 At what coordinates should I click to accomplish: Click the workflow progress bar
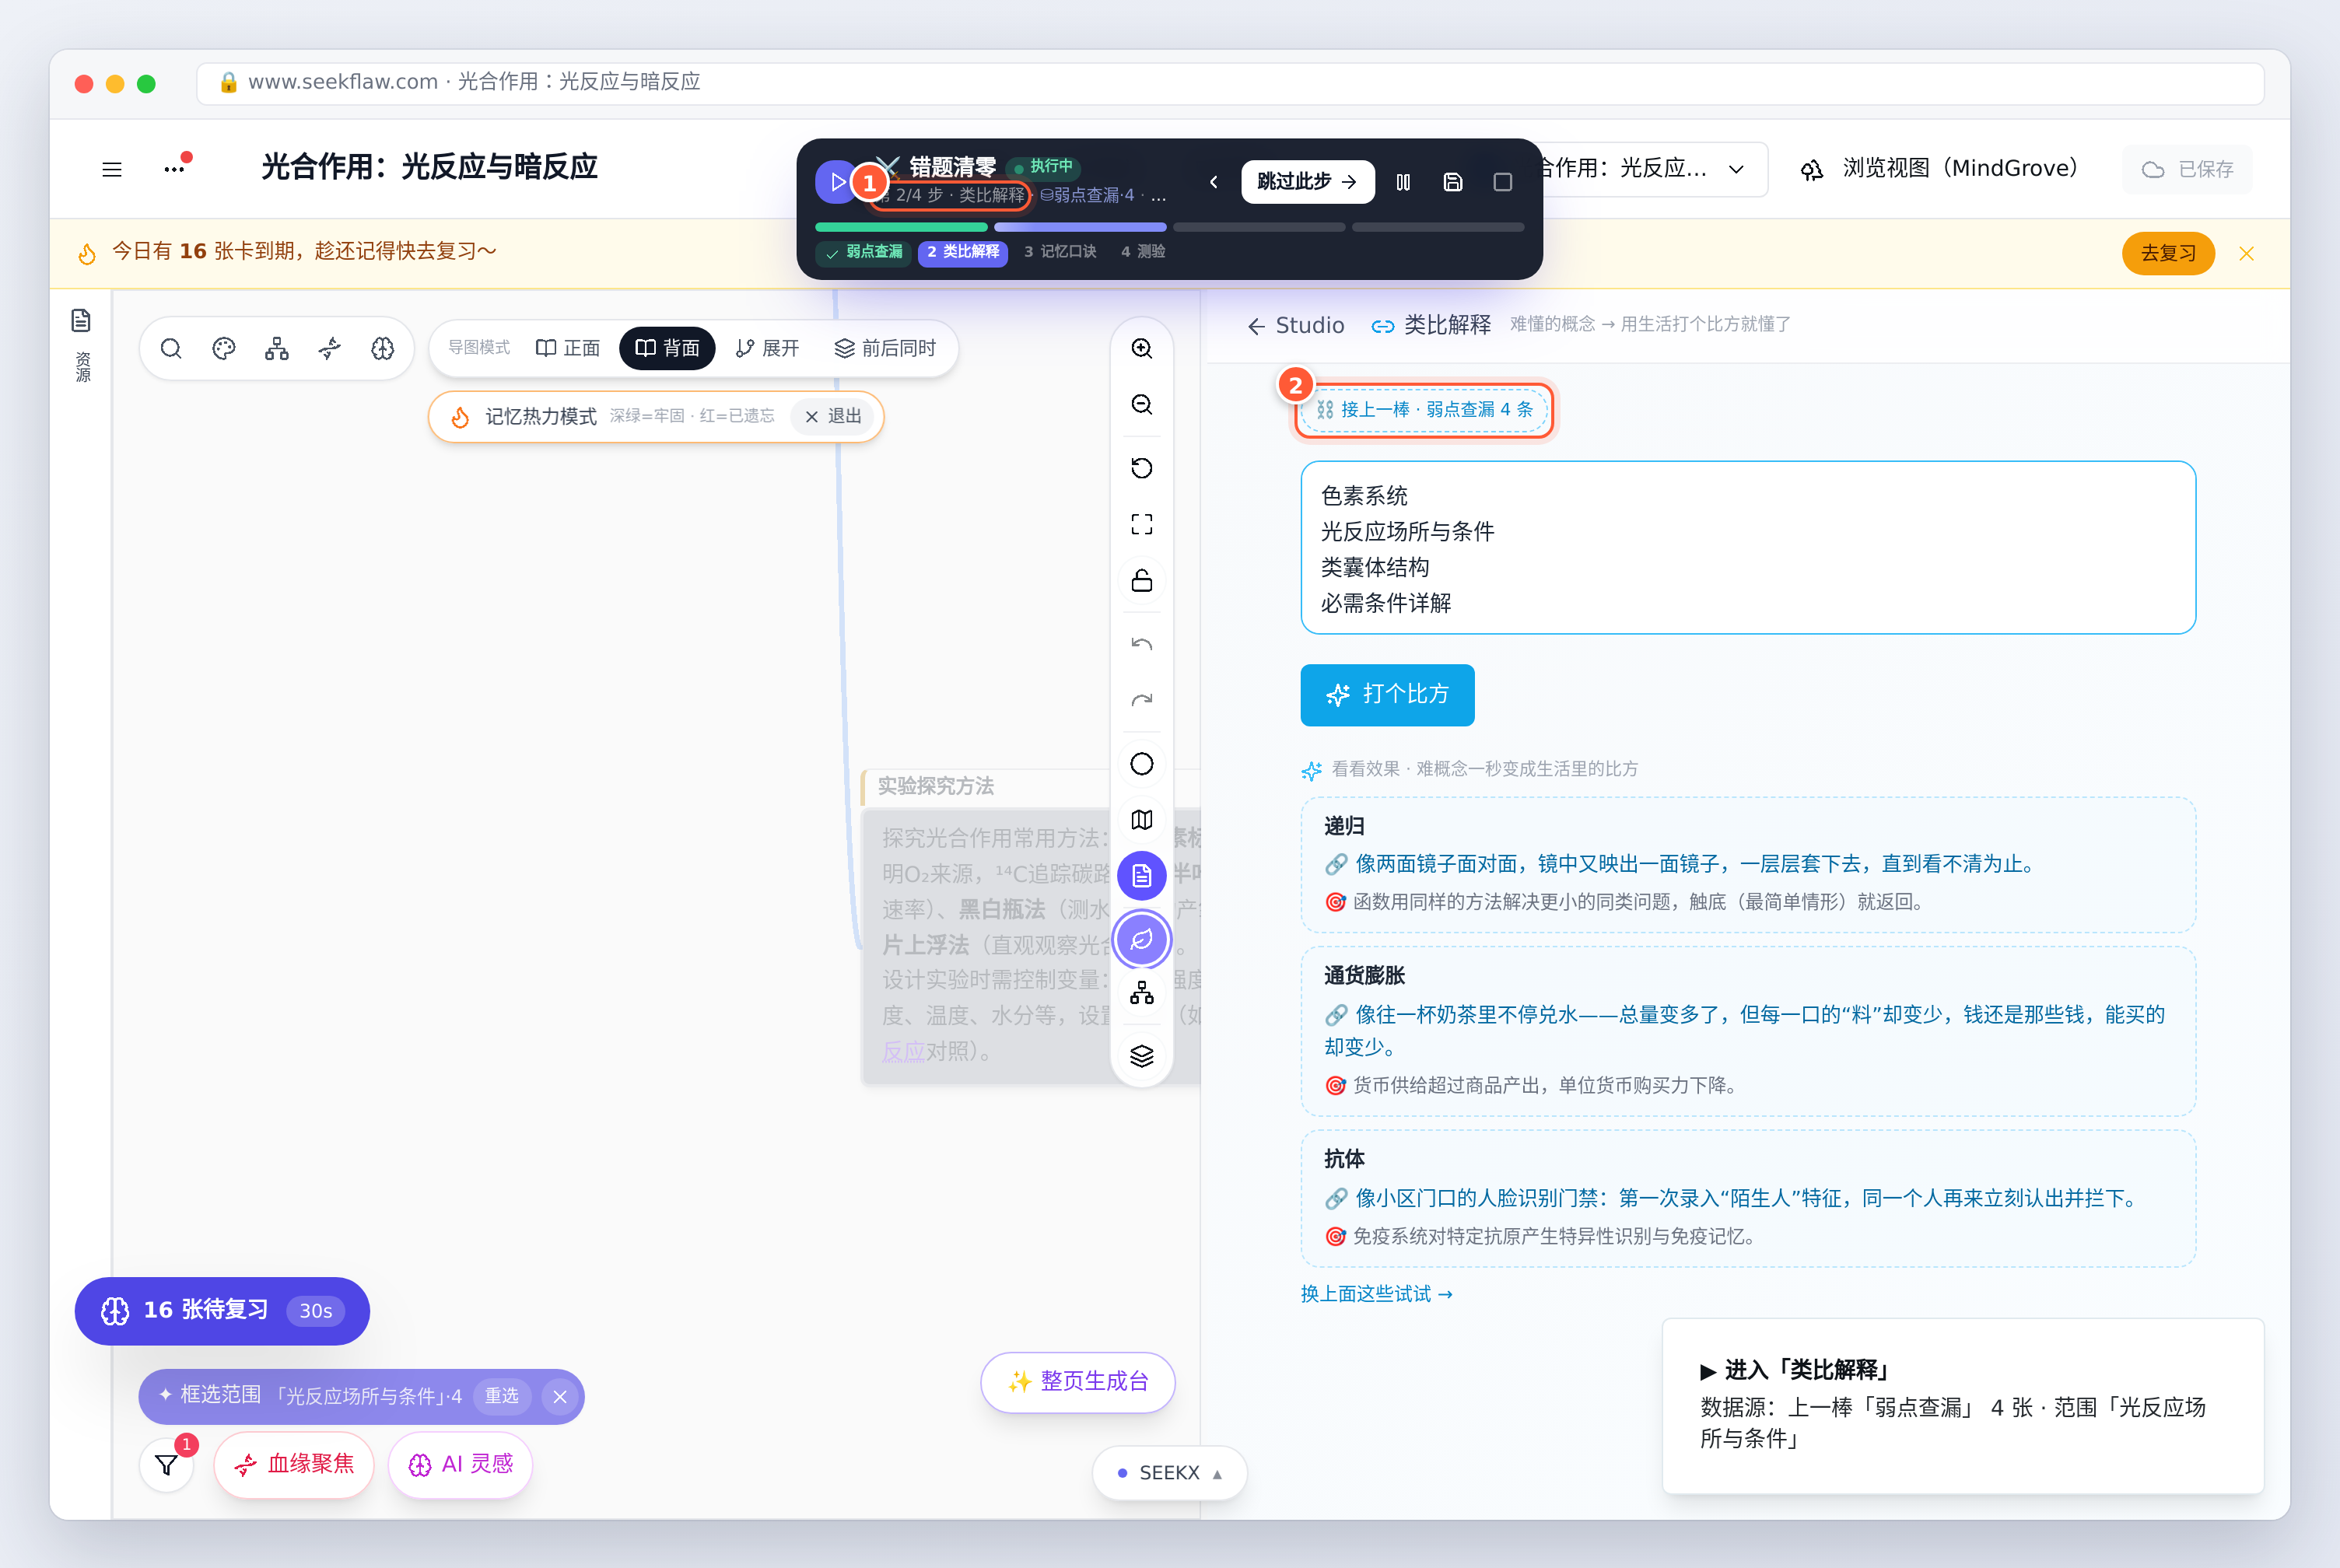coord(1169,227)
